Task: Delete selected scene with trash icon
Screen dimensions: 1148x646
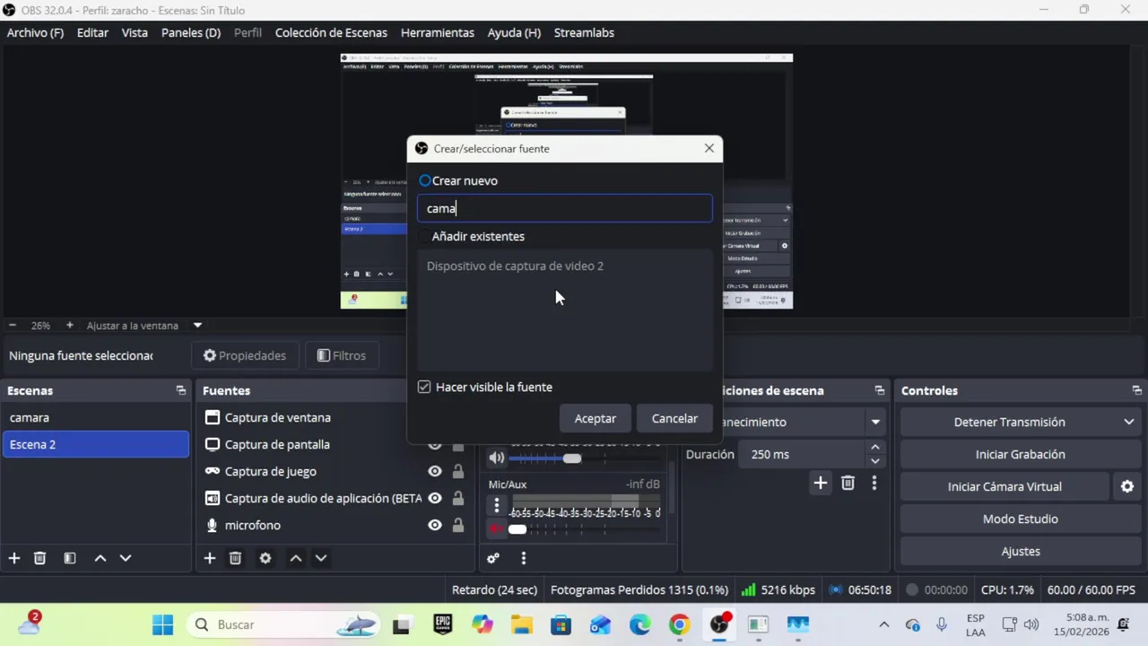Action: point(39,558)
